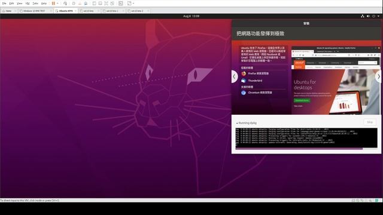Click the 安裝 window title
Viewport: 383px width, 215px height.
[306, 23]
